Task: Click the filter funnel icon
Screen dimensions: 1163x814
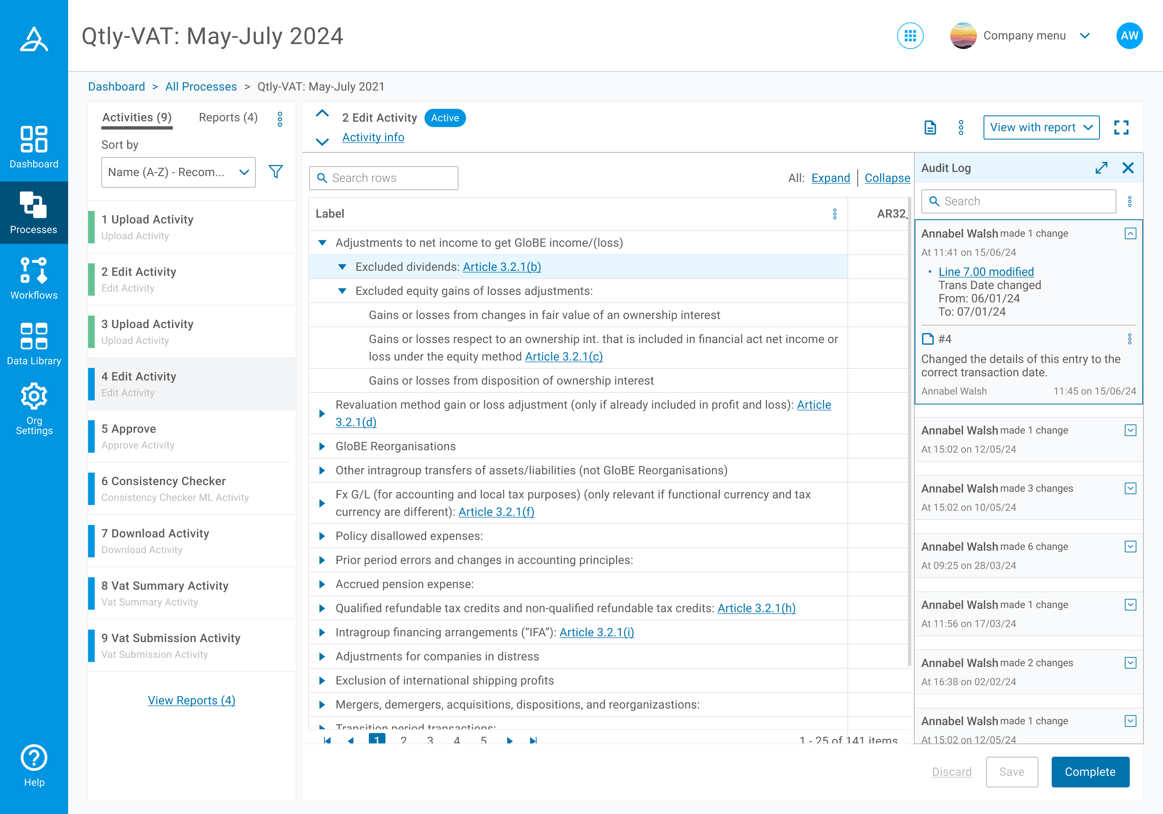Action: [275, 172]
